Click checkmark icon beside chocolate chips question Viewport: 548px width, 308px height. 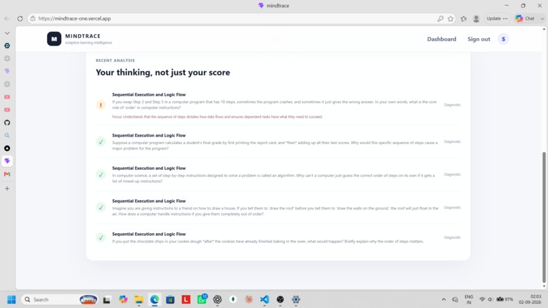[101, 238]
